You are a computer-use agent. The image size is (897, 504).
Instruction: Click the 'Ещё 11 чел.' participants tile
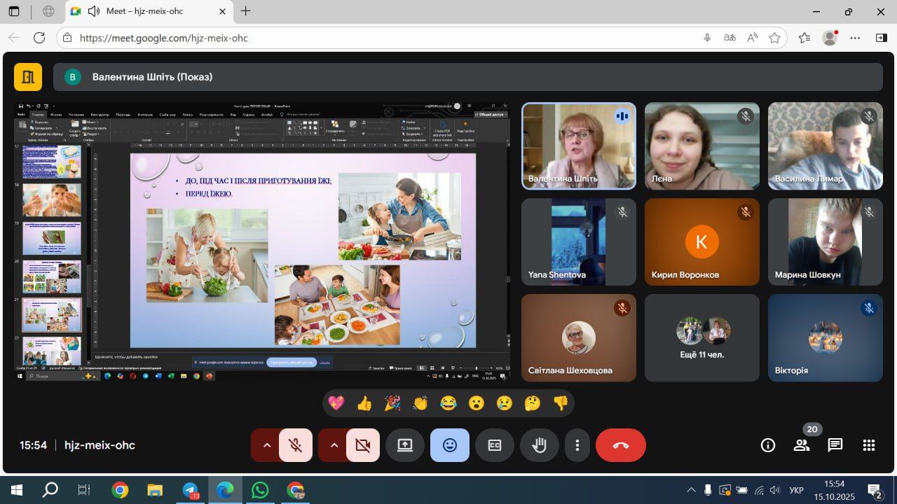click(701, 337)
